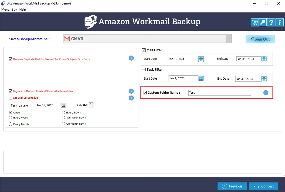Click info icon beside Custom Folder Name
The width and height of the screenshot is (285, 192).
coord(266,93)
